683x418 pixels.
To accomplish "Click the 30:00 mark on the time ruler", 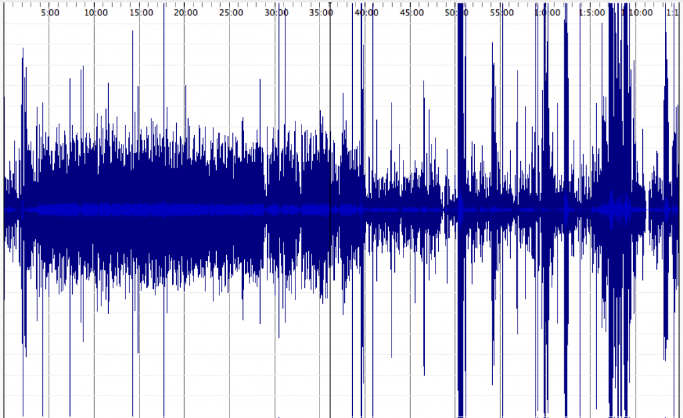I will (x=277, y=13).
